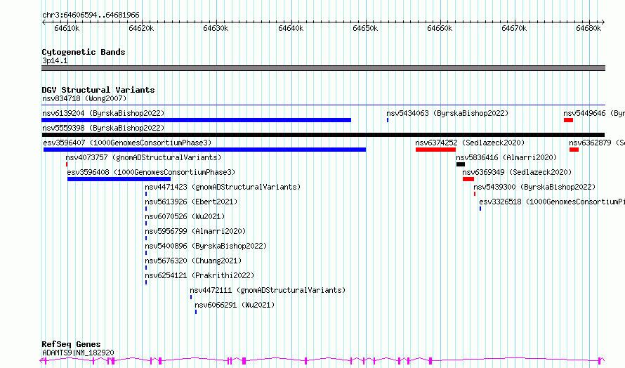The height and width of the screenshot is (368, 625).
Task: Open the nsv5449646 variant label
Action: tap(594, 113)
